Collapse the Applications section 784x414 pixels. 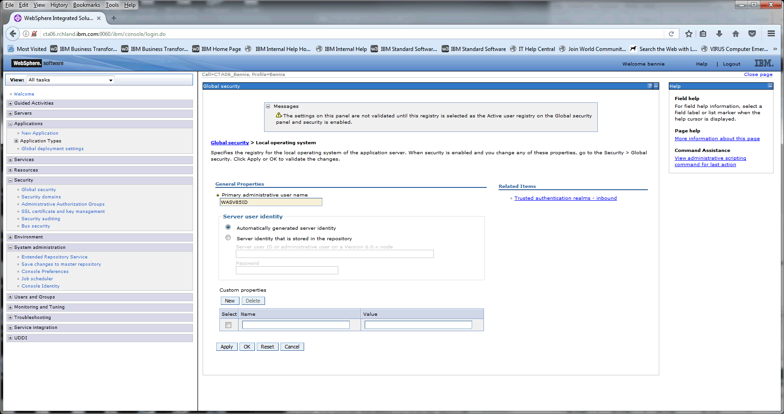coord(10,124)
